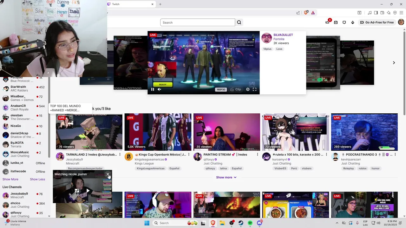Open options menu for ruleta x 100 bits stream

(326, 155)
